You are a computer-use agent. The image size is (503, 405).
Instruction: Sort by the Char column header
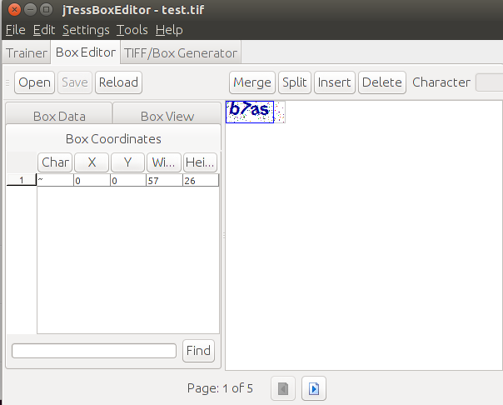(55, 162)
